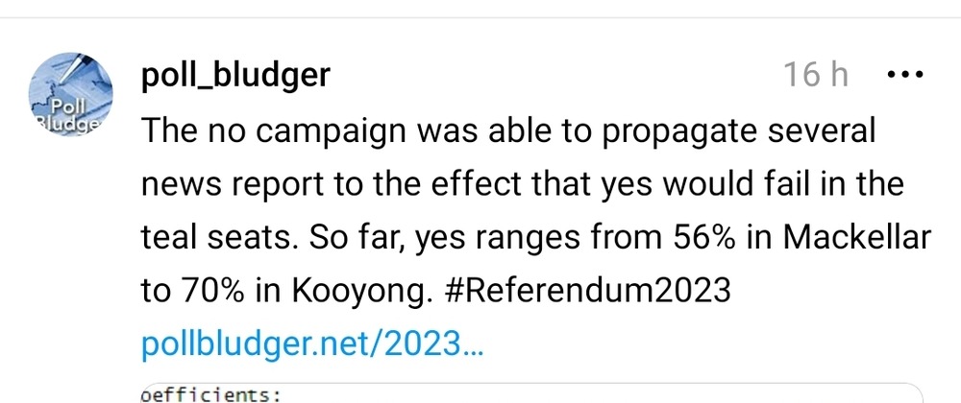Open the poll_bludger username profile
Image resolution: width=961 pixels, height=403 pixels.
coord(234,76)
